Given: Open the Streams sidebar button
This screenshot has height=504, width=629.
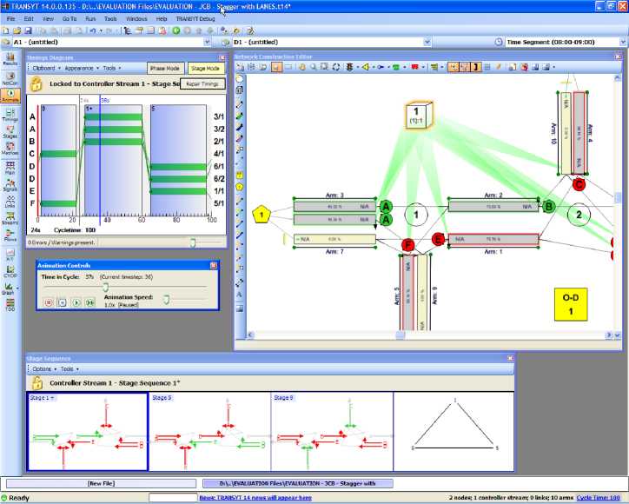Looking at the screenshot, I should [10, 218].
